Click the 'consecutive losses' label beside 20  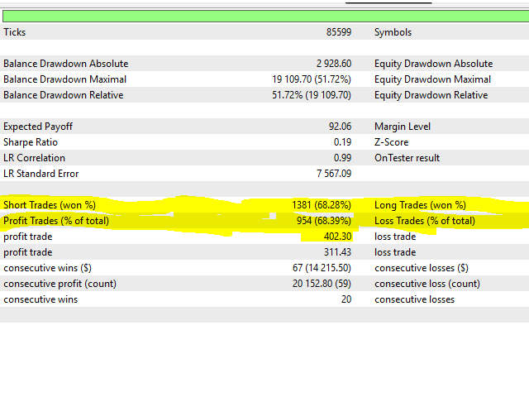pyautogui.click(x=415, y=299)
